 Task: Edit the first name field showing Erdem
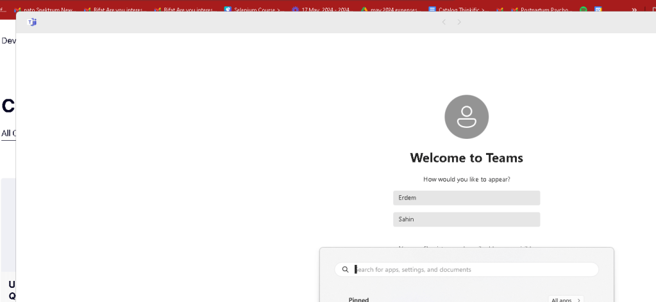tap(466, 198)
